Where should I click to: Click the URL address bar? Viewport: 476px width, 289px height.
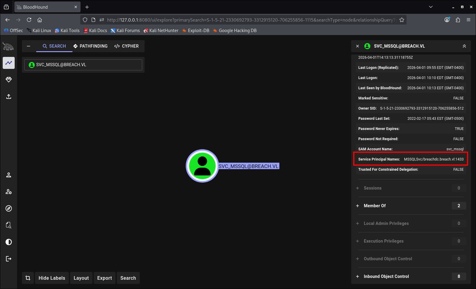[251, 20]
